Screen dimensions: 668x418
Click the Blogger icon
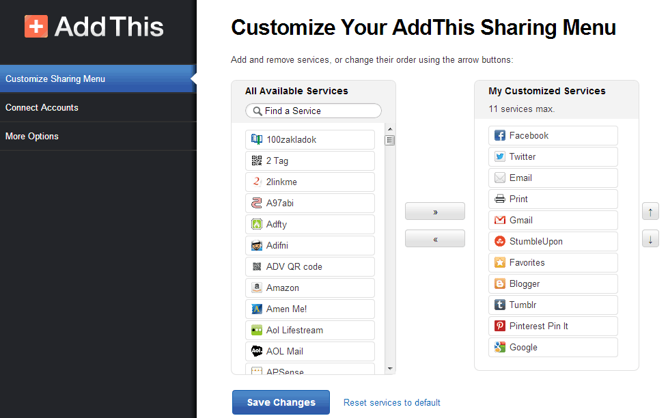[500, 283]
